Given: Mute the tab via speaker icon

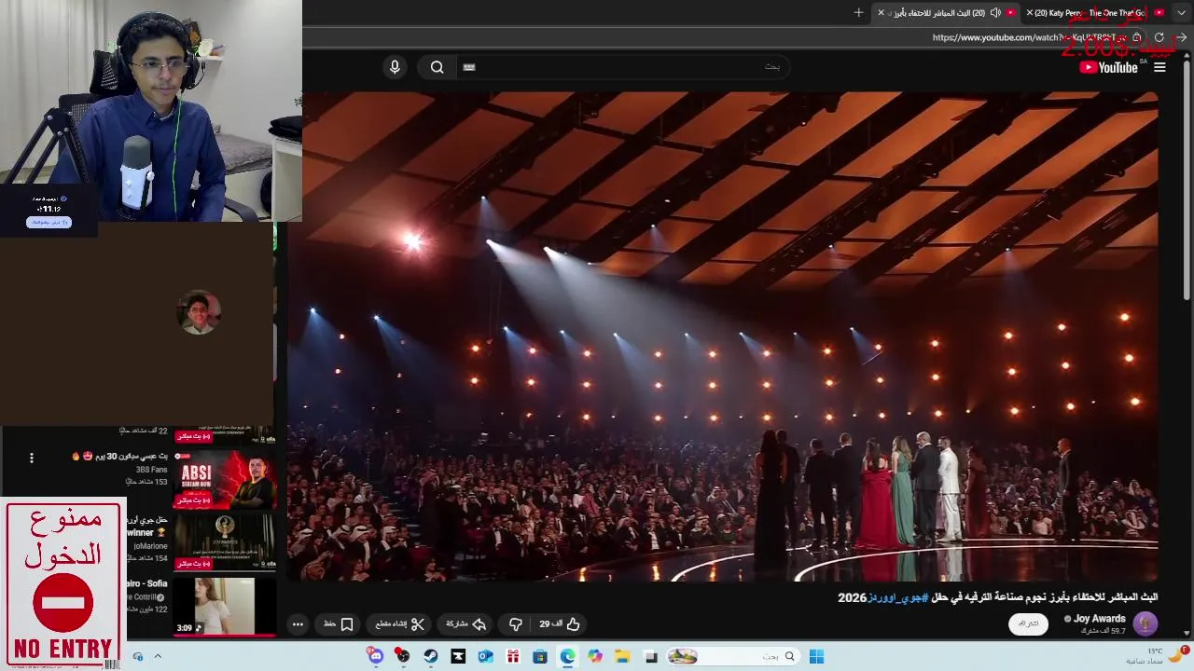Looking at the screenshot, I should (x=995, y=13).
